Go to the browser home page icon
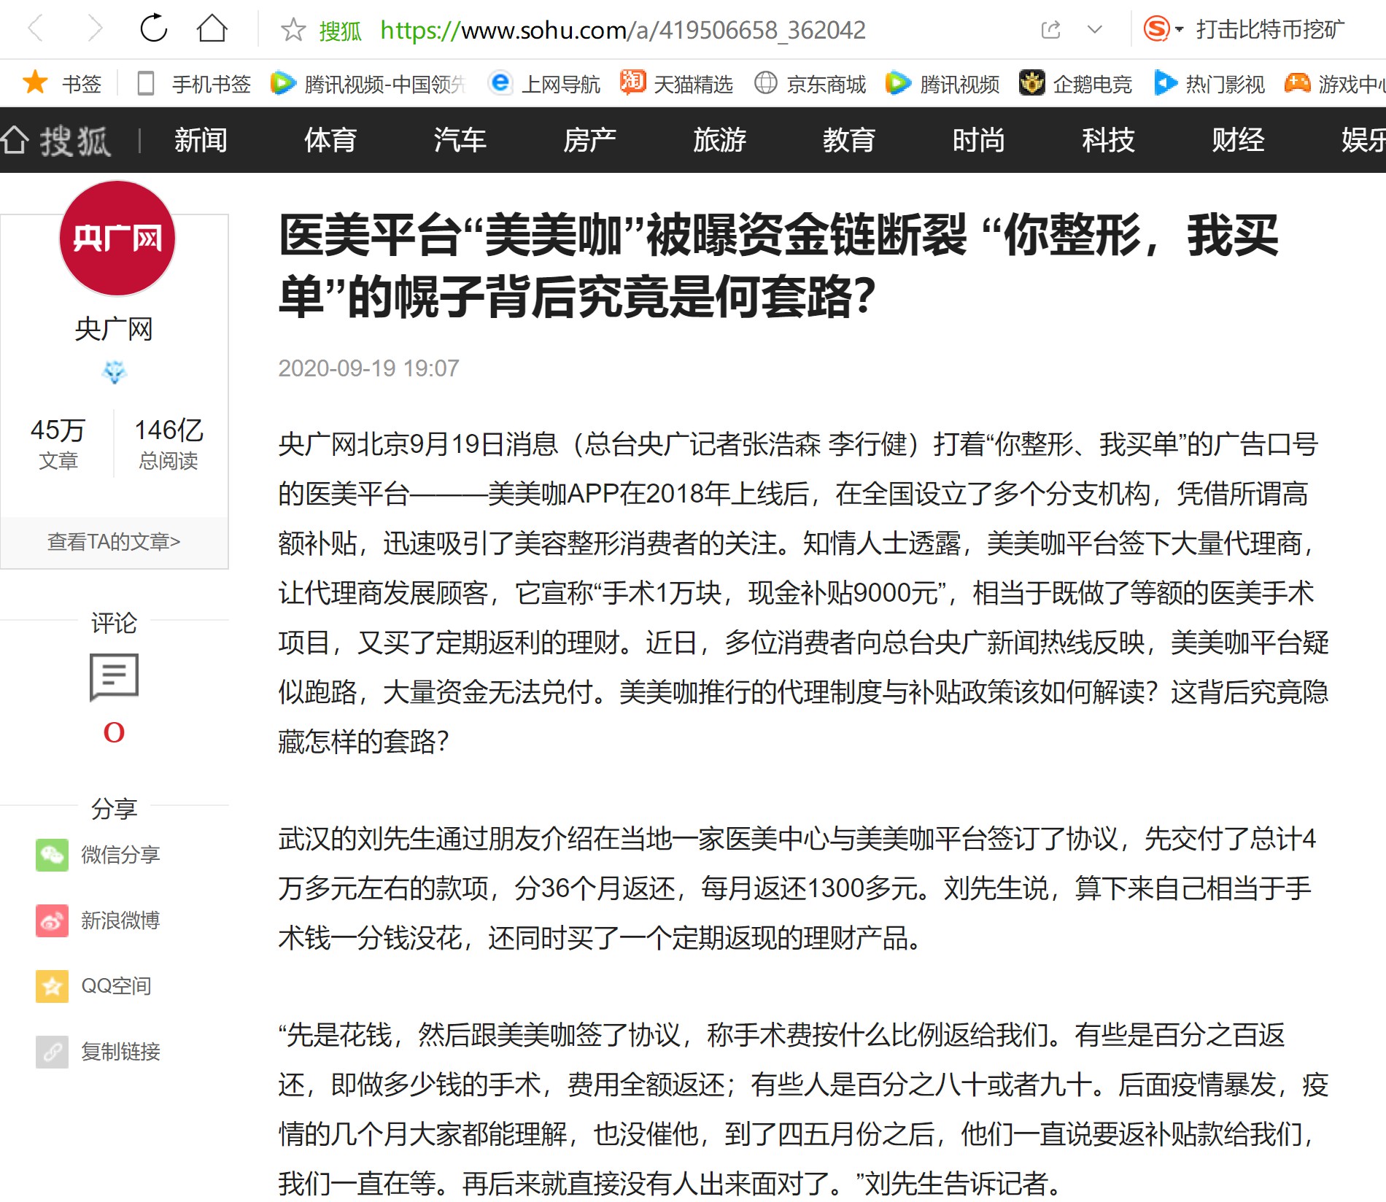 [212, 29]
